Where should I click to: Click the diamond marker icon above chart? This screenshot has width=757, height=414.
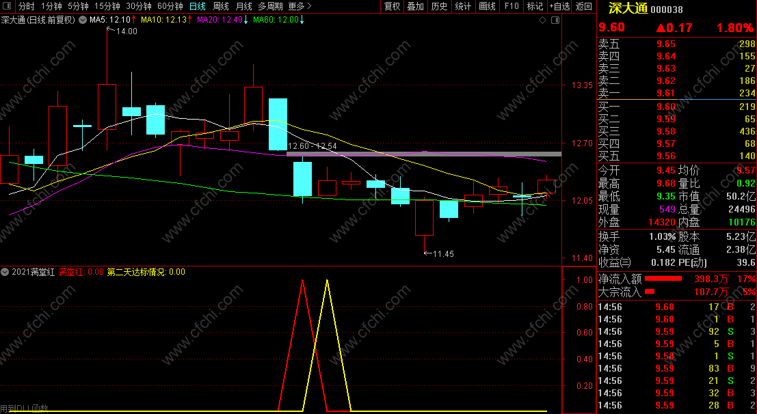coord(543,20)
